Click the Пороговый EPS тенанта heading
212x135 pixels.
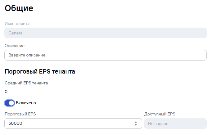click(40, 72)
